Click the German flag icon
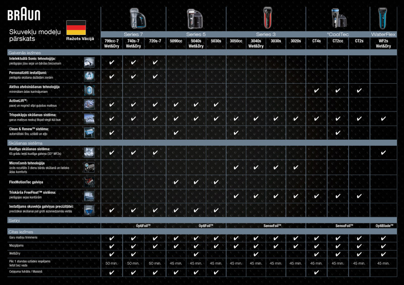This screenshot has width=404, height=285. click(76, 28)
